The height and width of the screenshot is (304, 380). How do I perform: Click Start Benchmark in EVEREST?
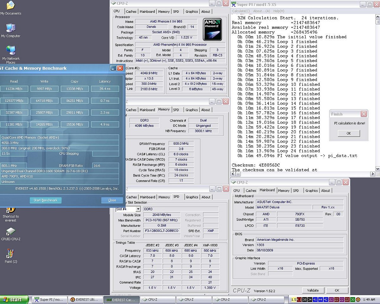tap(46, 200)
